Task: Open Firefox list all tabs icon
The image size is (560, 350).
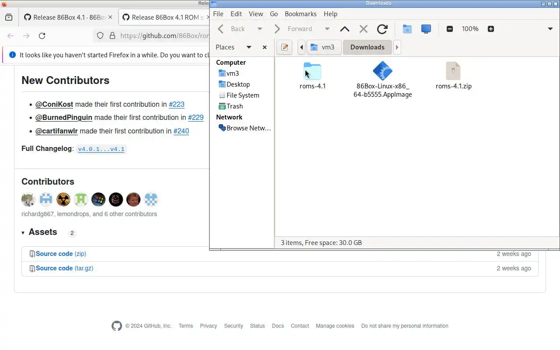Action: click(x=9, y=17)
